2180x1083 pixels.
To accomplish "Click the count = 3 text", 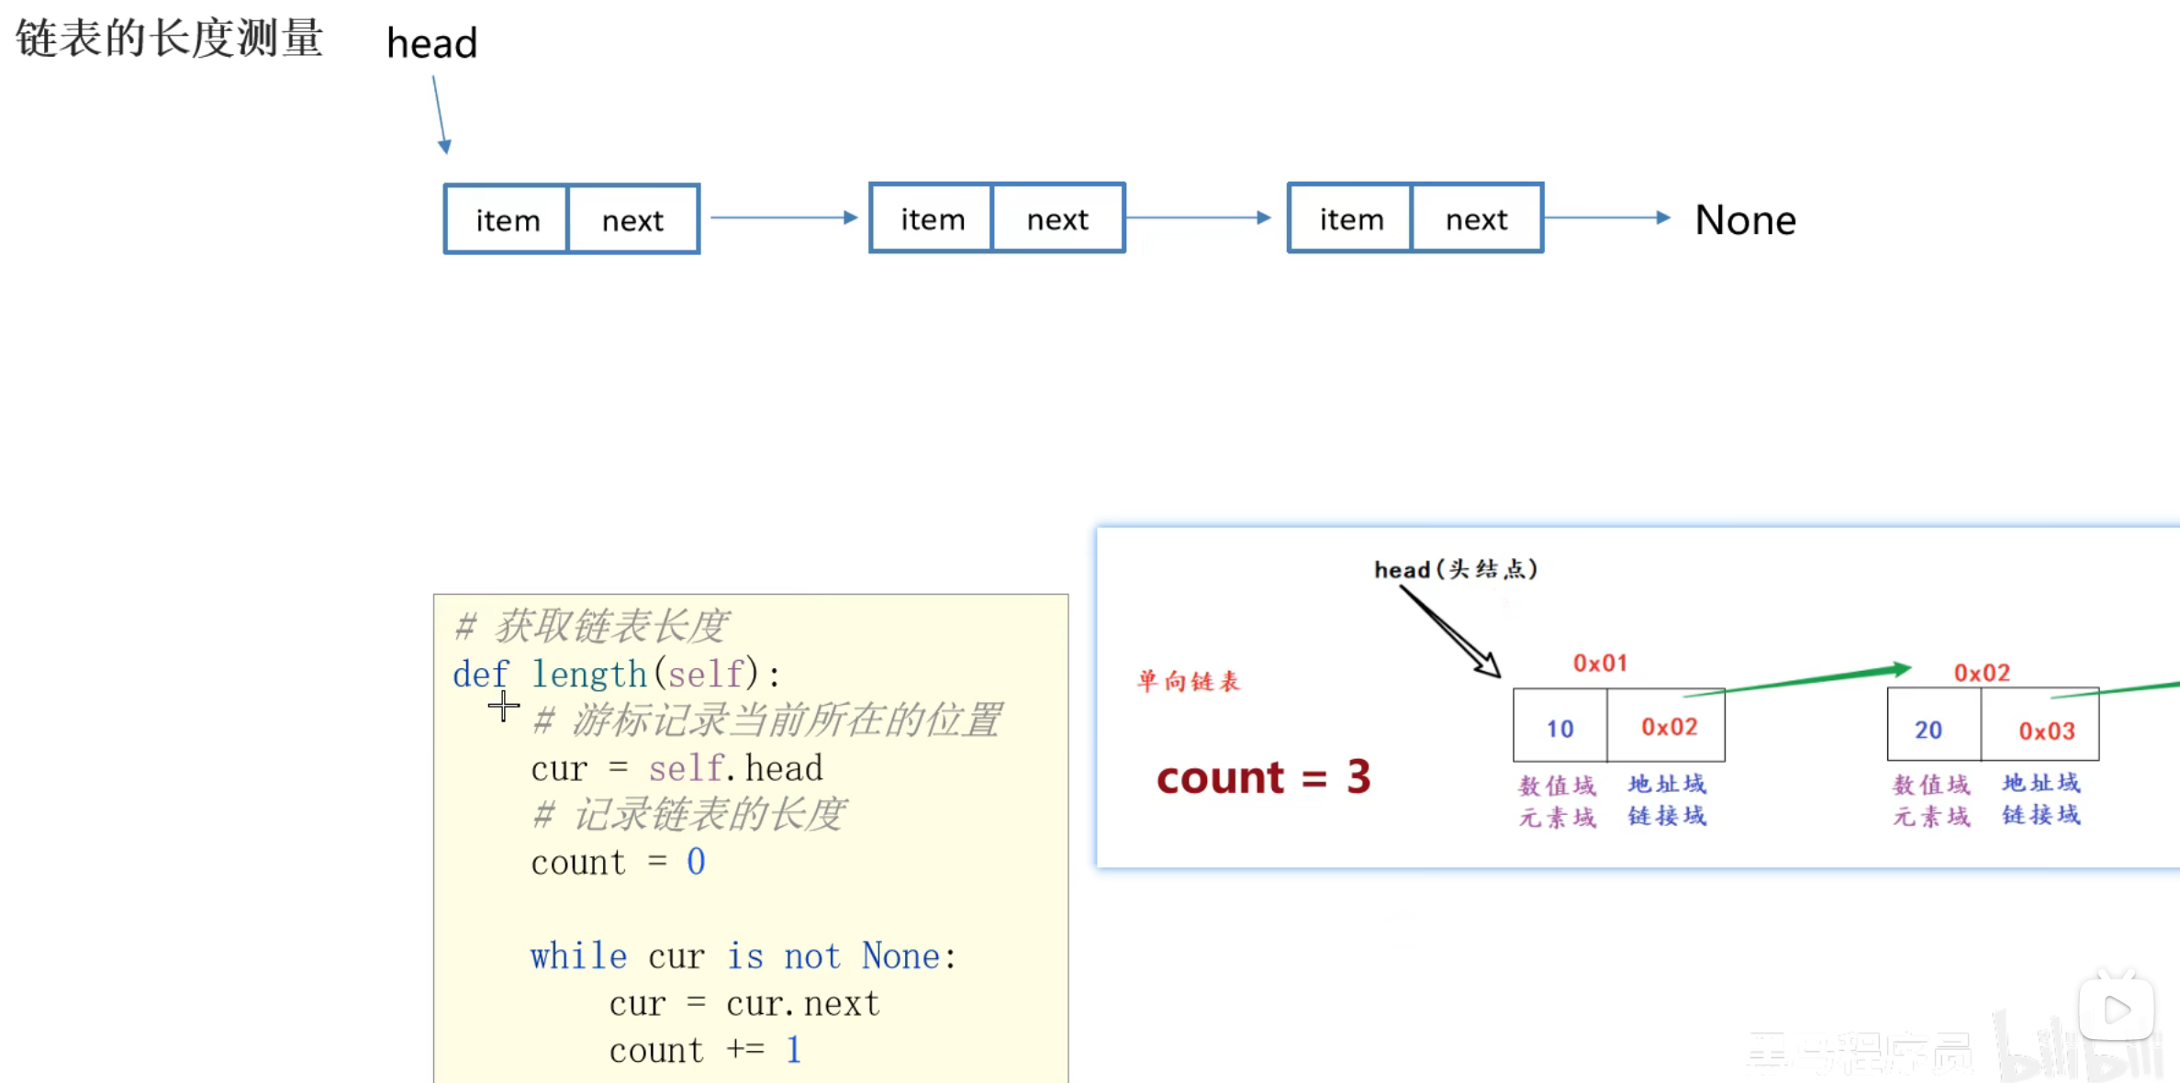I will click(x=1263, y=777).
